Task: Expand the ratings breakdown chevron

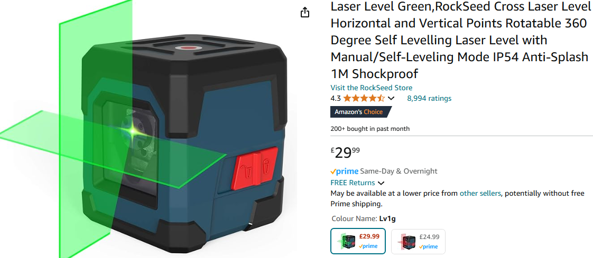Action: click(391, 99)
